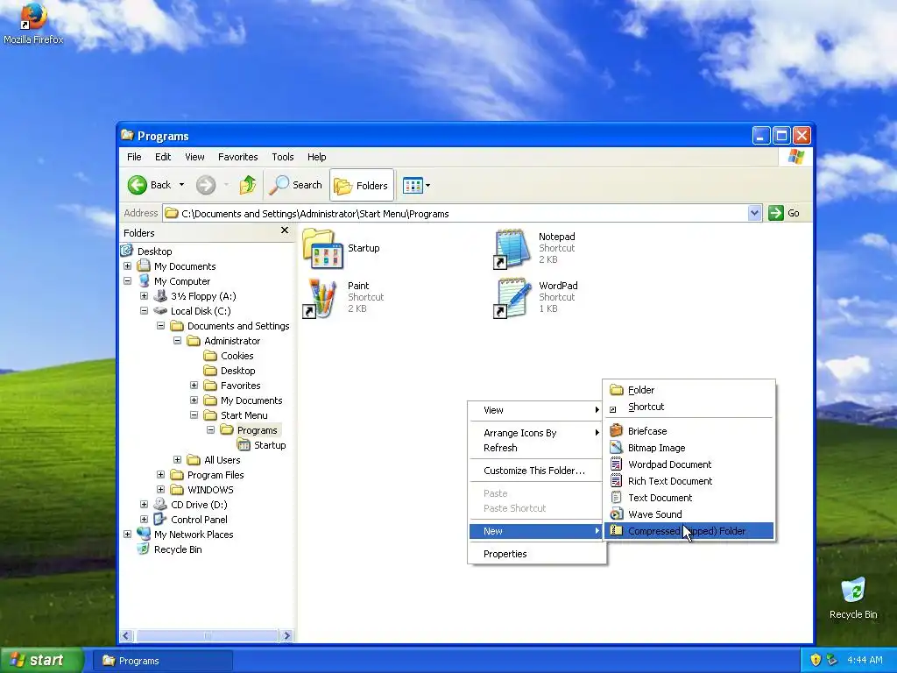Create a new Wave Sound file
The width and height of the screenshot is (897, 673).
pyautogui.click(x=689, y=514)
